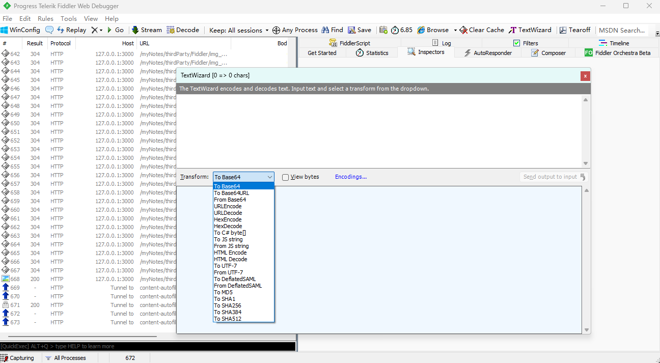The width and height of the screenshot is (660, 363).
Task: Open WinConfig from the toolbar
Action: pos(20,30)
